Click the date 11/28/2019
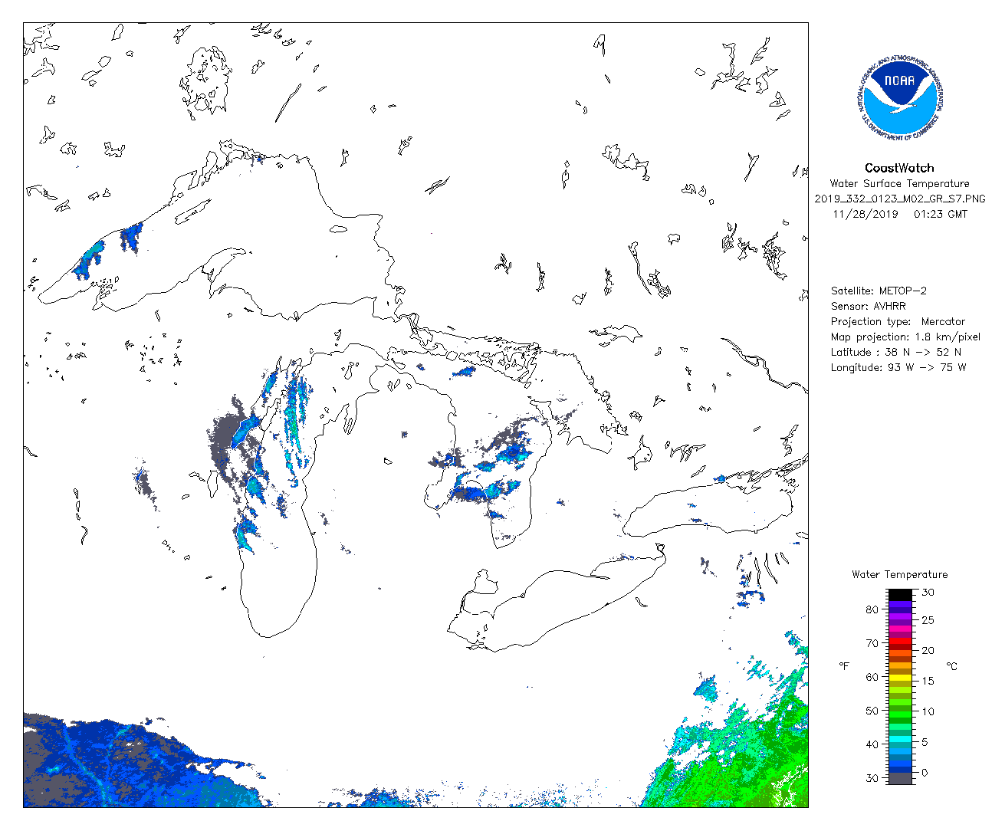The width and height of the screenshot is (992, 831). [x=865, y=214]
